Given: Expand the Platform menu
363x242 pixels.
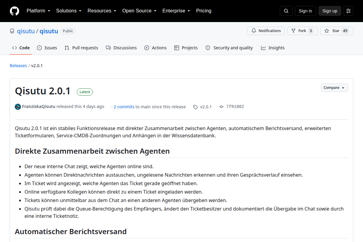Looking at the screenshot, I should (x=38, y=11).
